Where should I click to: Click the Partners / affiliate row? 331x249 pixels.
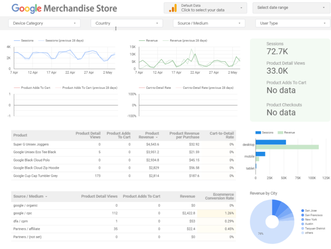(x=123, y=229)
